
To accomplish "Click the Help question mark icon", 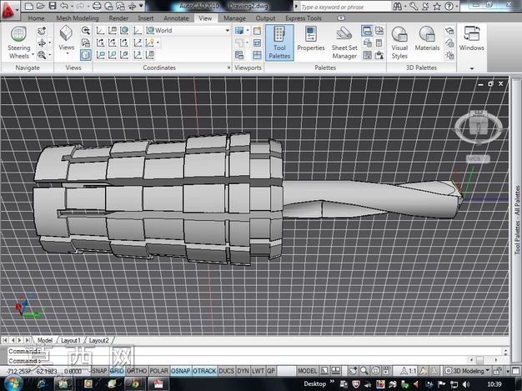I will (x=449, y=7).
